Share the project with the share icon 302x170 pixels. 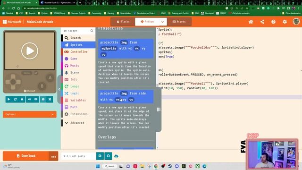[x=262, y=22]
